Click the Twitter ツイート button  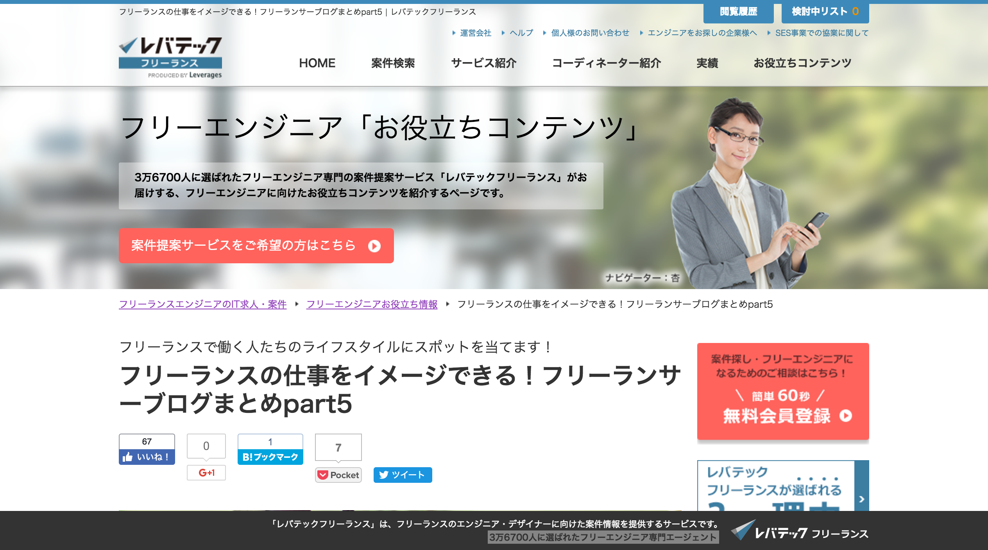pyautogui.click(x=403, y=475)
